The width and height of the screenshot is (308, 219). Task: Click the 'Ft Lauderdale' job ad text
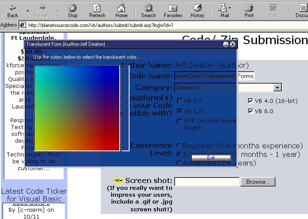(x=33, y=38)
